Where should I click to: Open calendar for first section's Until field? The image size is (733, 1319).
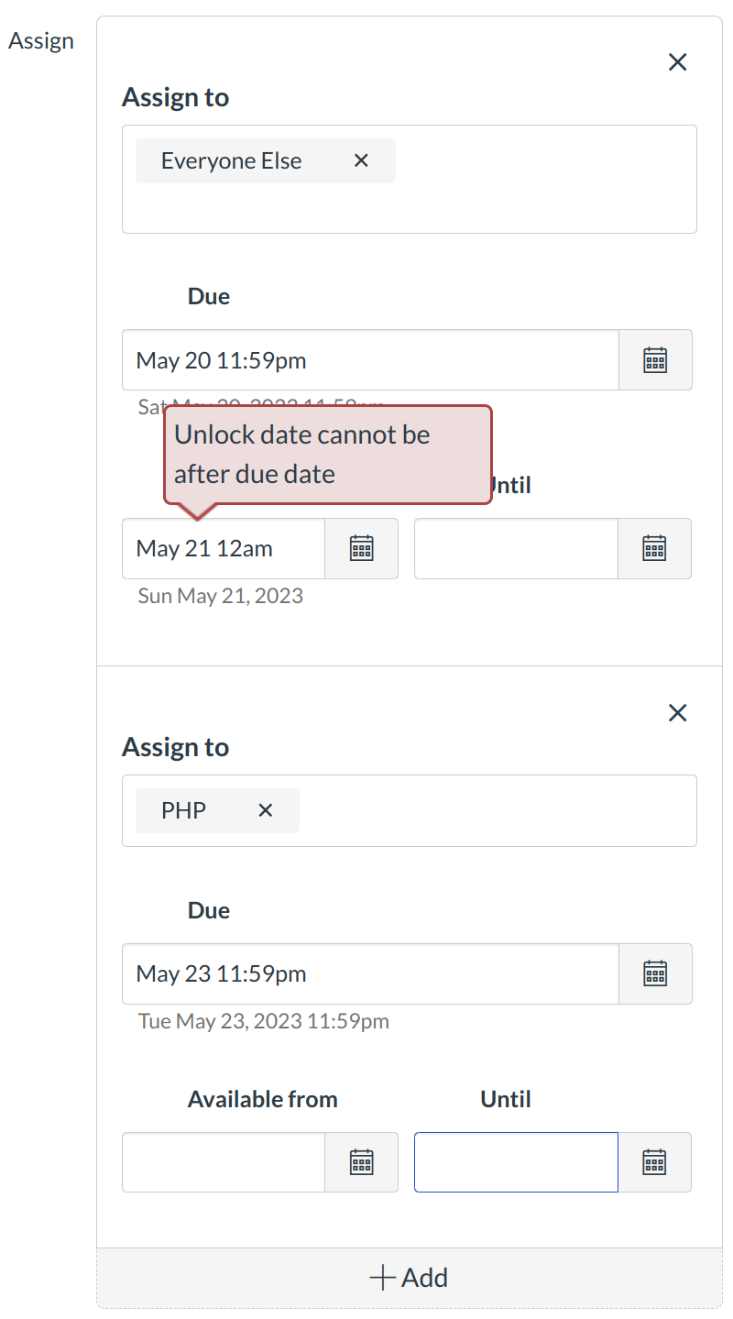(654, 548)
